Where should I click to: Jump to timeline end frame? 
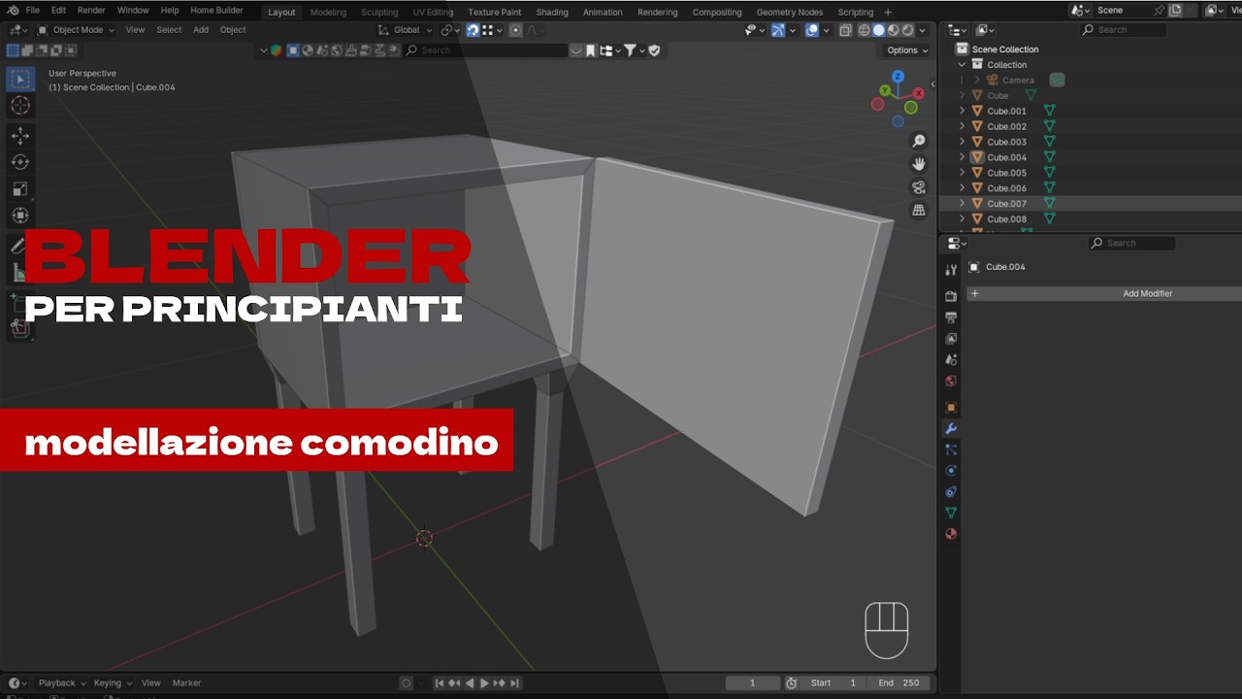(515, 683)
